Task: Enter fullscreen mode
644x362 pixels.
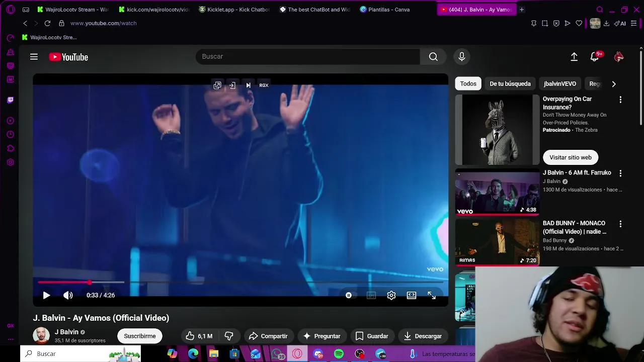Action: point(432,295)
